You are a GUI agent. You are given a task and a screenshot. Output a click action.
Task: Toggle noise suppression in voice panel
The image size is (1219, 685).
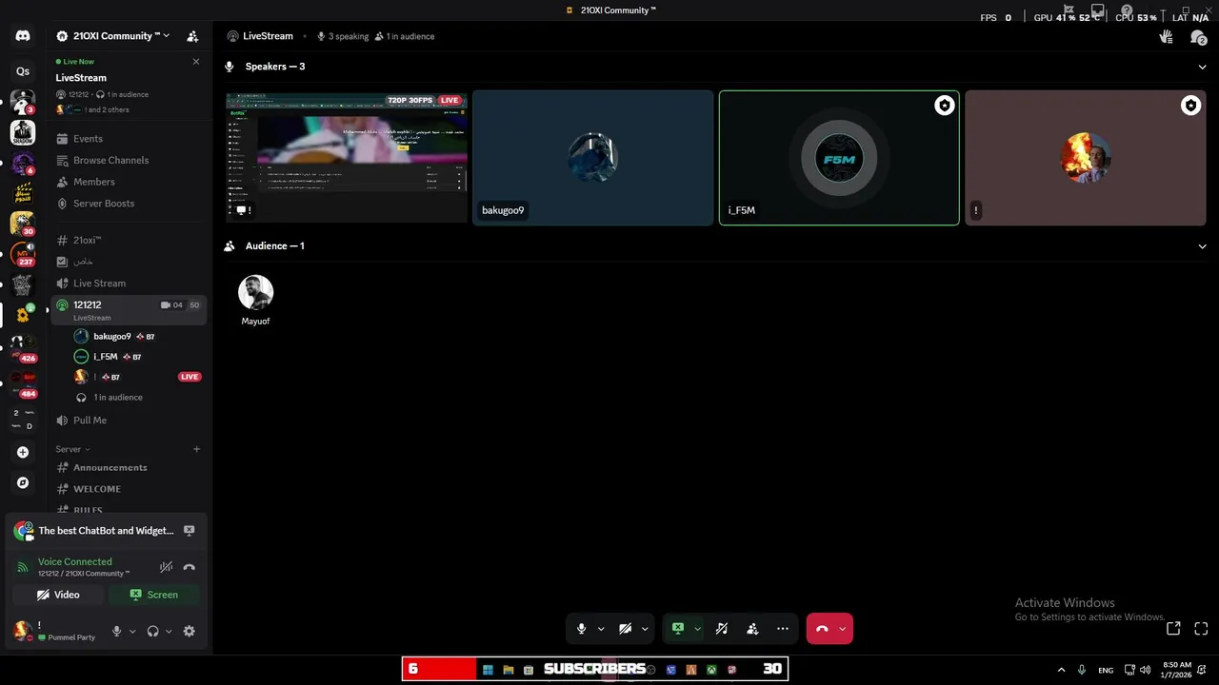coord(166,567)
